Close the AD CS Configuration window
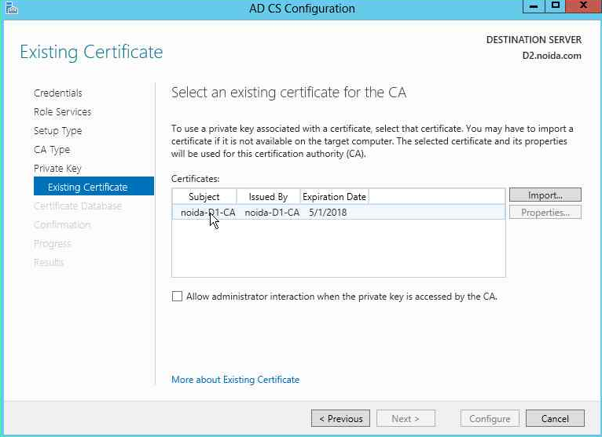This screenshot has width=602, height=437. tap(584, 6)
